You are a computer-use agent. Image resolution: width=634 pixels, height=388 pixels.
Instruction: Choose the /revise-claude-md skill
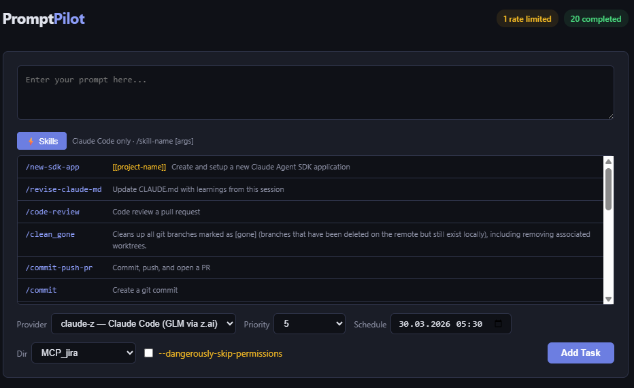click(63, 189)
